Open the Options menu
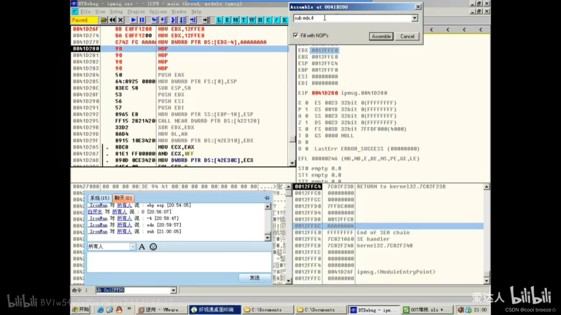The height and width of the screenshot is (315, 561). [x=158, y=12]
